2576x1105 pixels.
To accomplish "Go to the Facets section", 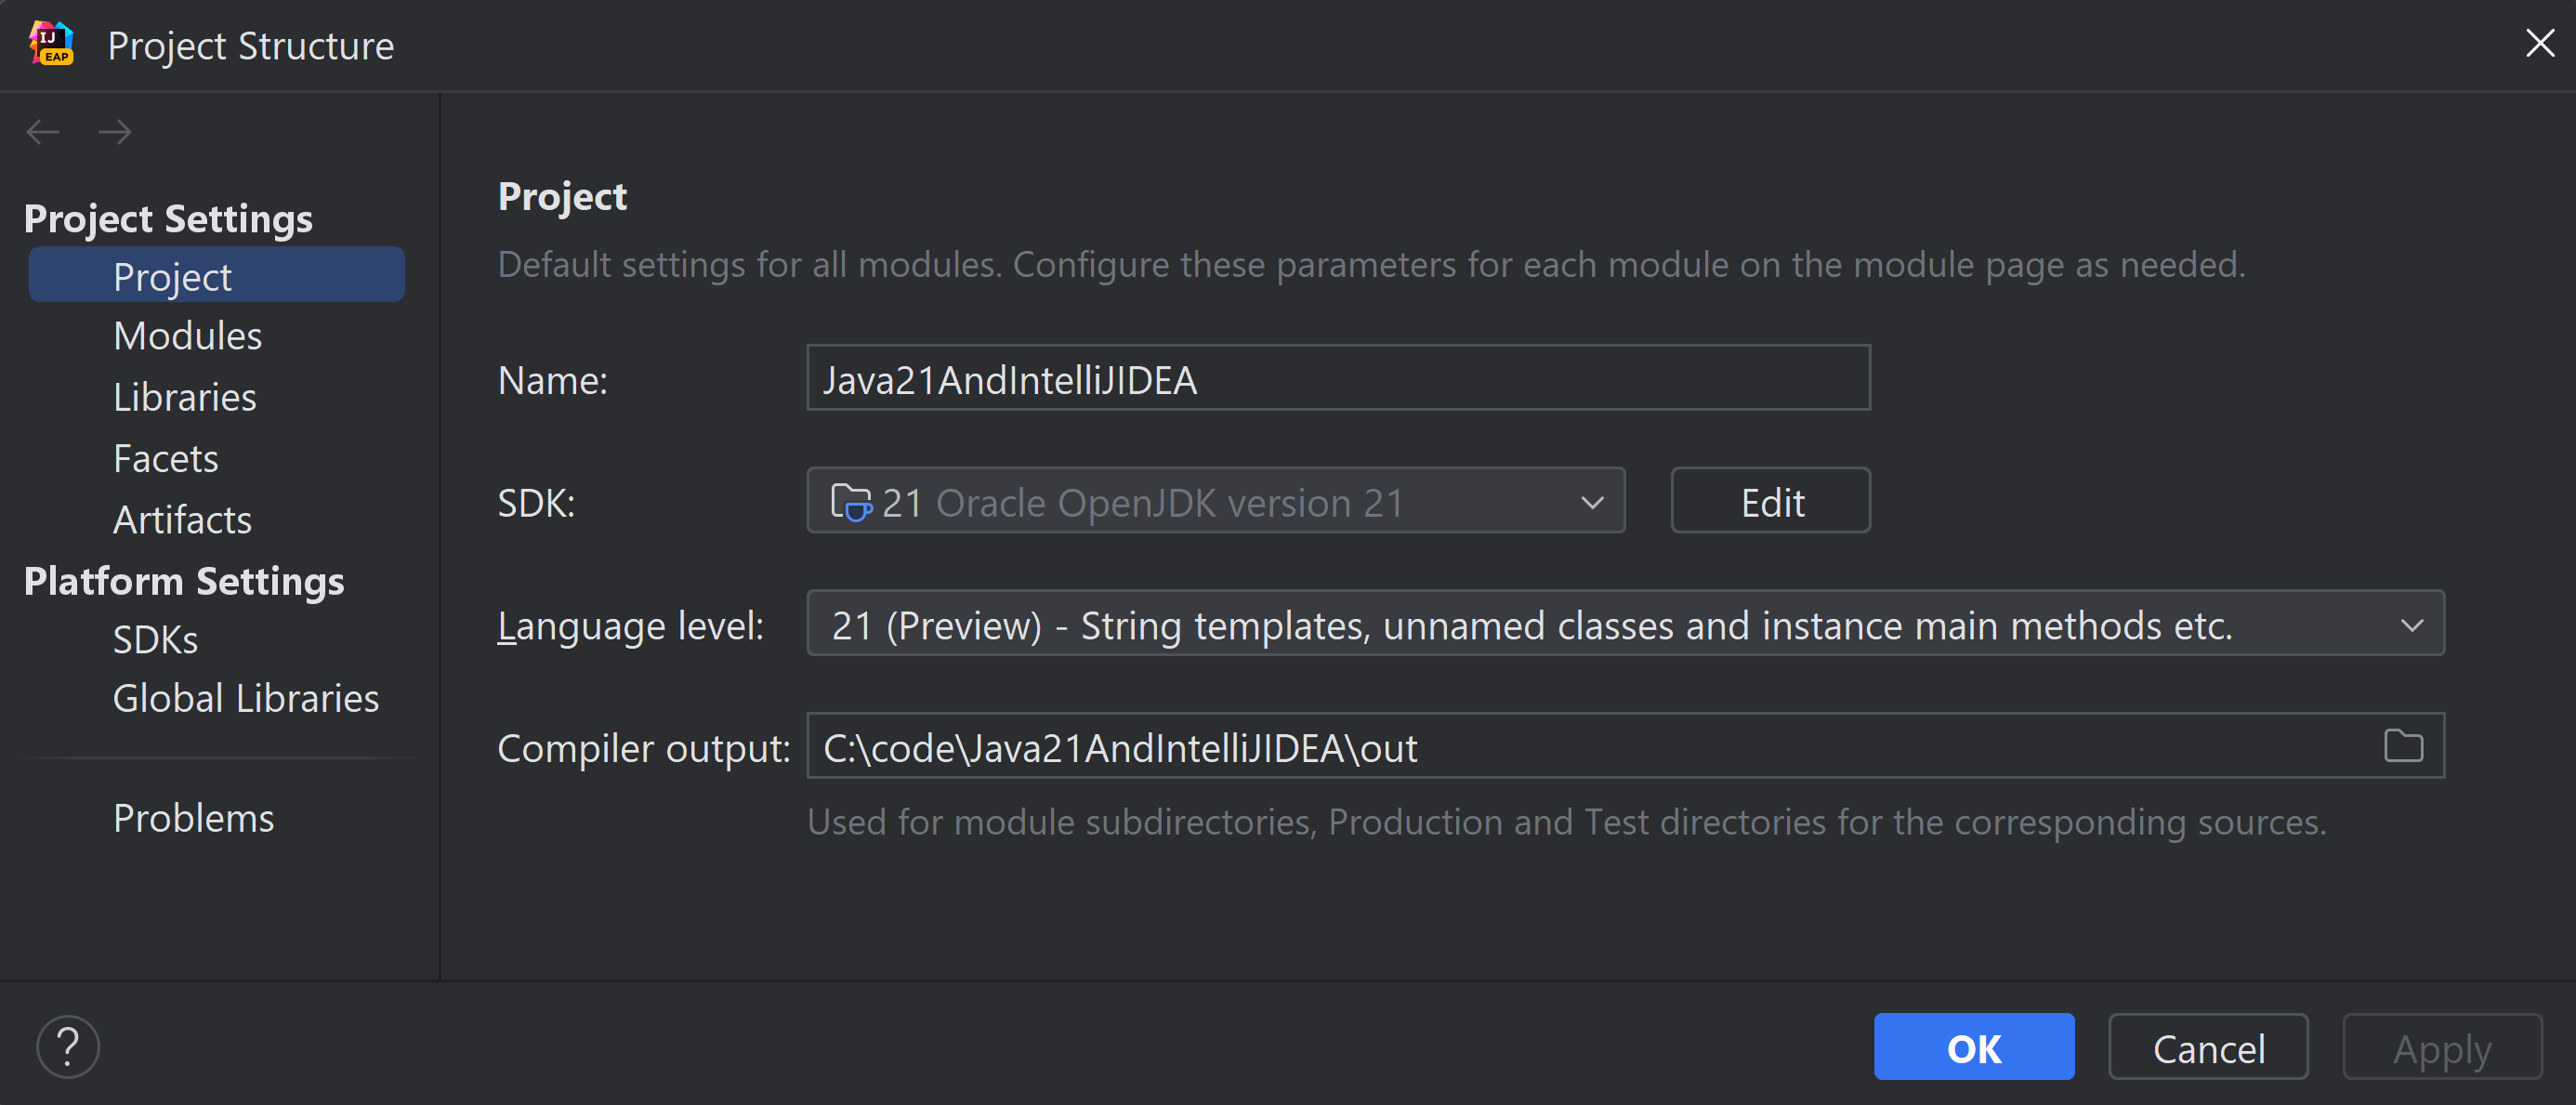I will click(165, 458).
